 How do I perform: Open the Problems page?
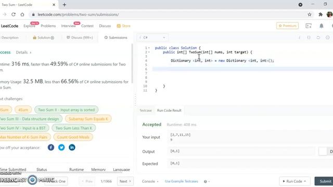point(48,26)
